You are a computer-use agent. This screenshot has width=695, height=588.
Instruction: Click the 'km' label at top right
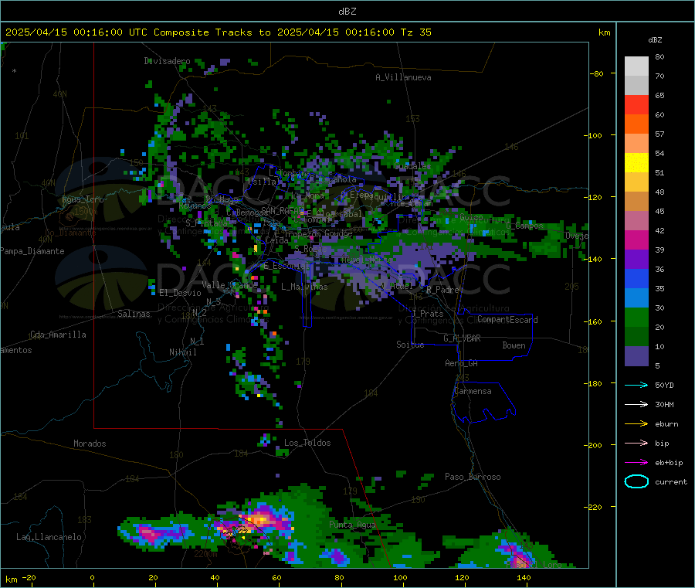click(605, 32)
